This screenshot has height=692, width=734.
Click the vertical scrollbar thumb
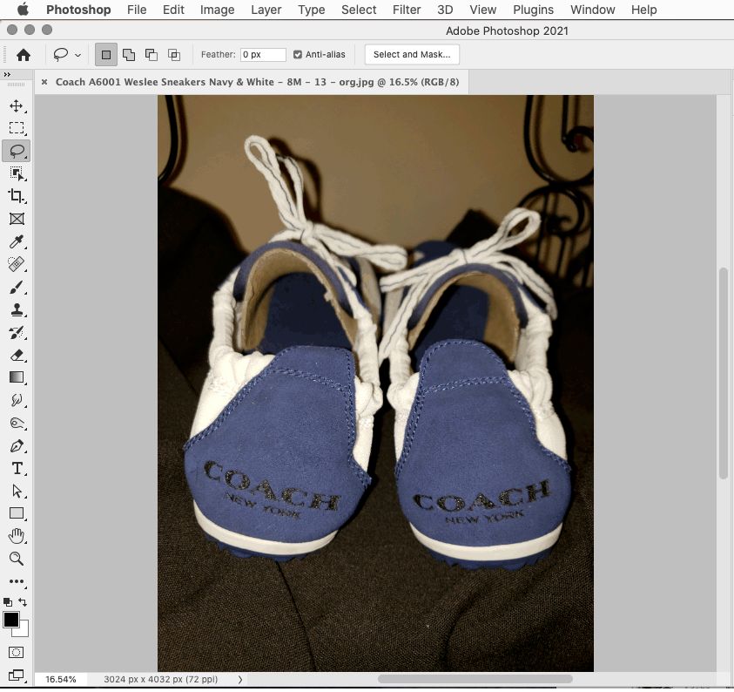724,373
